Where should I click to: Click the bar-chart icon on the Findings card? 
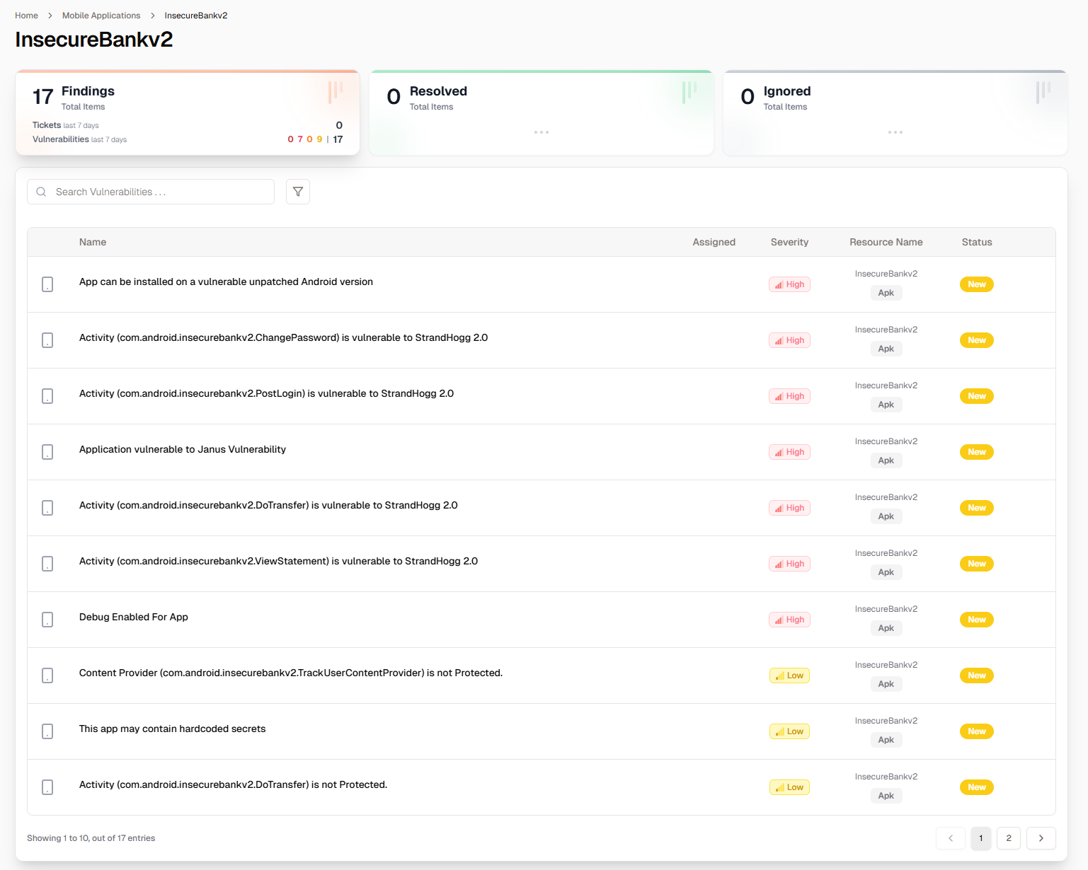pyautogui.click(x=334, y=93)
